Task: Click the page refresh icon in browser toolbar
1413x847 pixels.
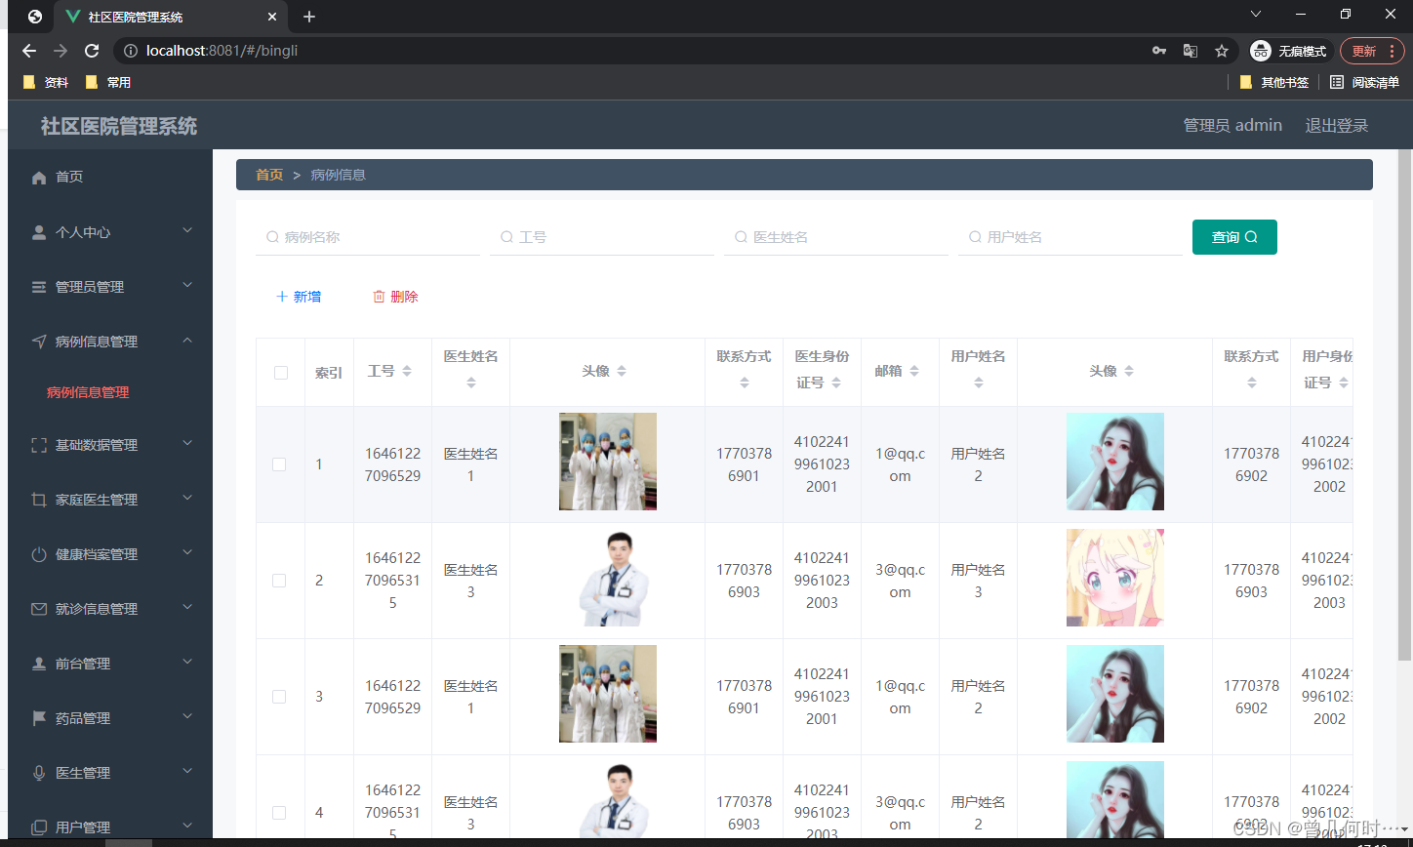Action: pos(91,50)
